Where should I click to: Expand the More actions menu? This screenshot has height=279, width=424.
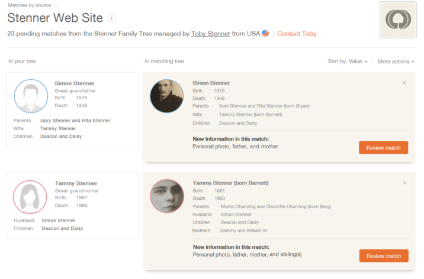point(396,61)
